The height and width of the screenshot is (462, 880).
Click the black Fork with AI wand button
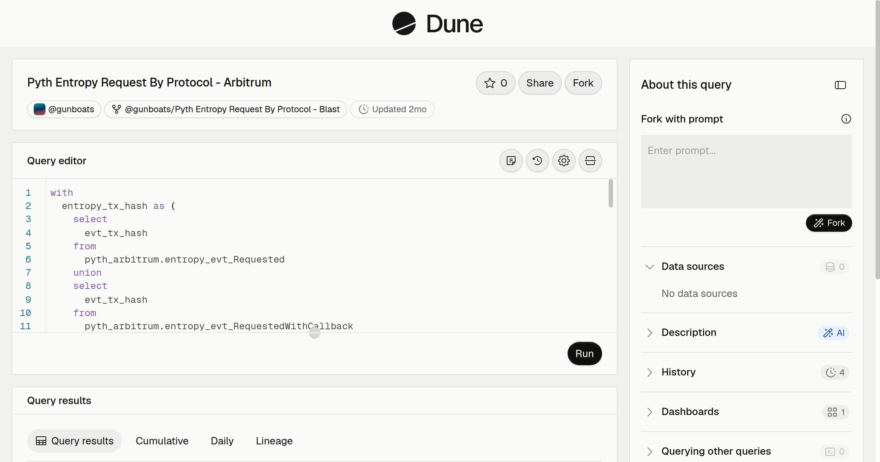point(829,223)
